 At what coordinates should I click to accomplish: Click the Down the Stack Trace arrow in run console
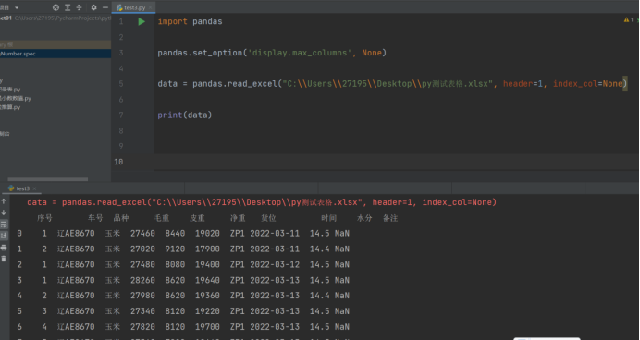[4, 212]
